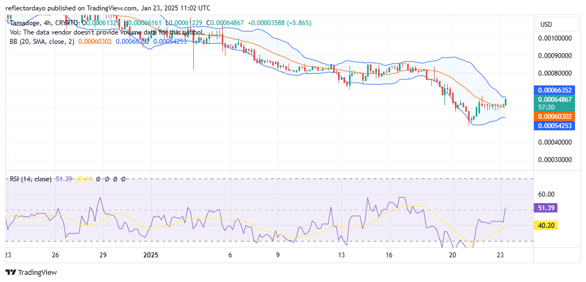Viewport: 586px width, 282px height.
Task: Click the orange 0.00060302 tag on the price axis
Action: click(555, 117)
